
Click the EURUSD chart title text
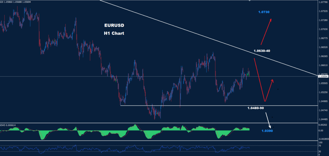(114, 25)
